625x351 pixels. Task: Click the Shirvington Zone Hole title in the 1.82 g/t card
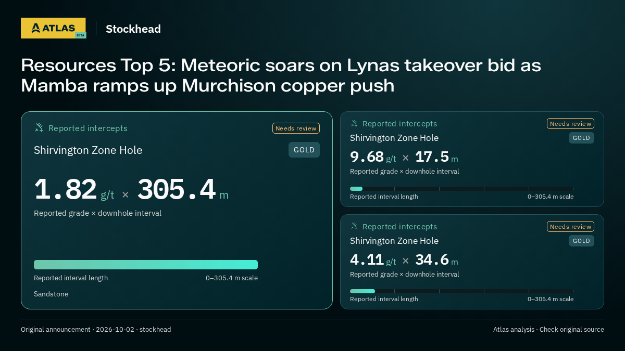pos(88,150)
